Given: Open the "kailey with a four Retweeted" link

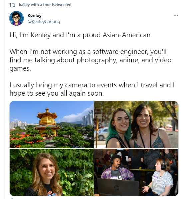Looking at the screenshot, I should (x=45, y=5).
